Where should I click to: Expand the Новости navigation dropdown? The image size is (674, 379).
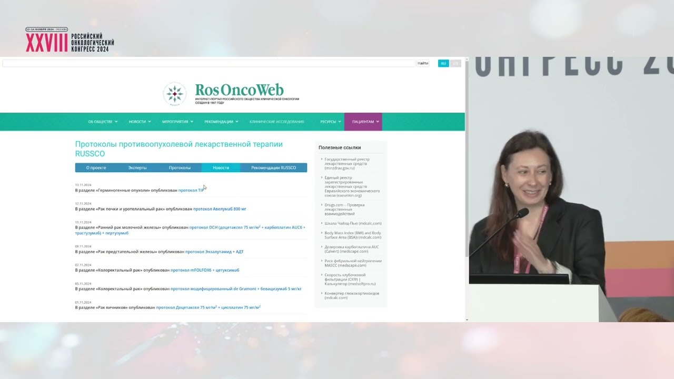140,122
